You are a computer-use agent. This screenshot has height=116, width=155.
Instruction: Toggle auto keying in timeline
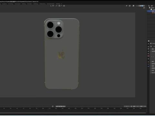(53, 106)
